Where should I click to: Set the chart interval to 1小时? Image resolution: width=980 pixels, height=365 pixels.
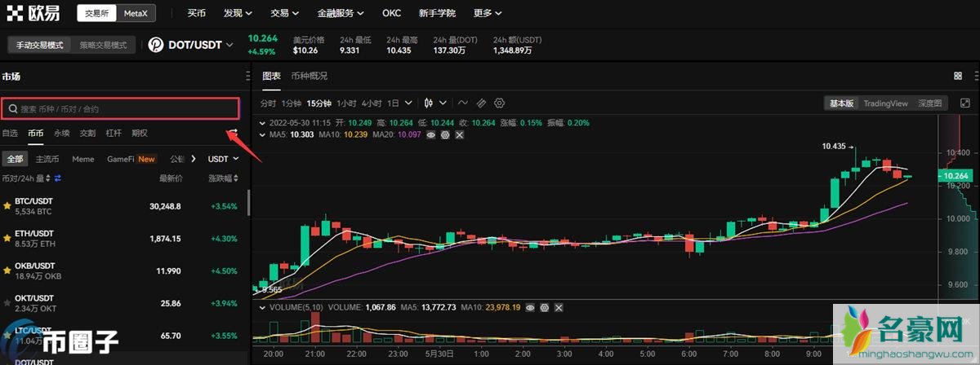(x=346, y=103)
